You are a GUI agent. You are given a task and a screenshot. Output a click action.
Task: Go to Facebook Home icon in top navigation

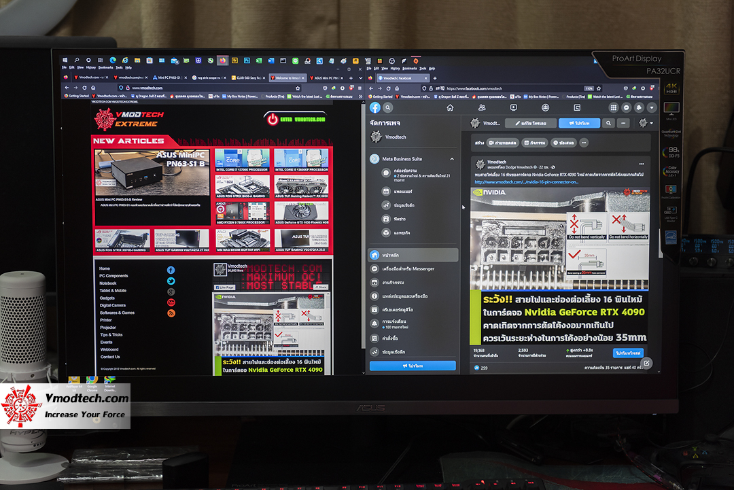pos(450,107)
